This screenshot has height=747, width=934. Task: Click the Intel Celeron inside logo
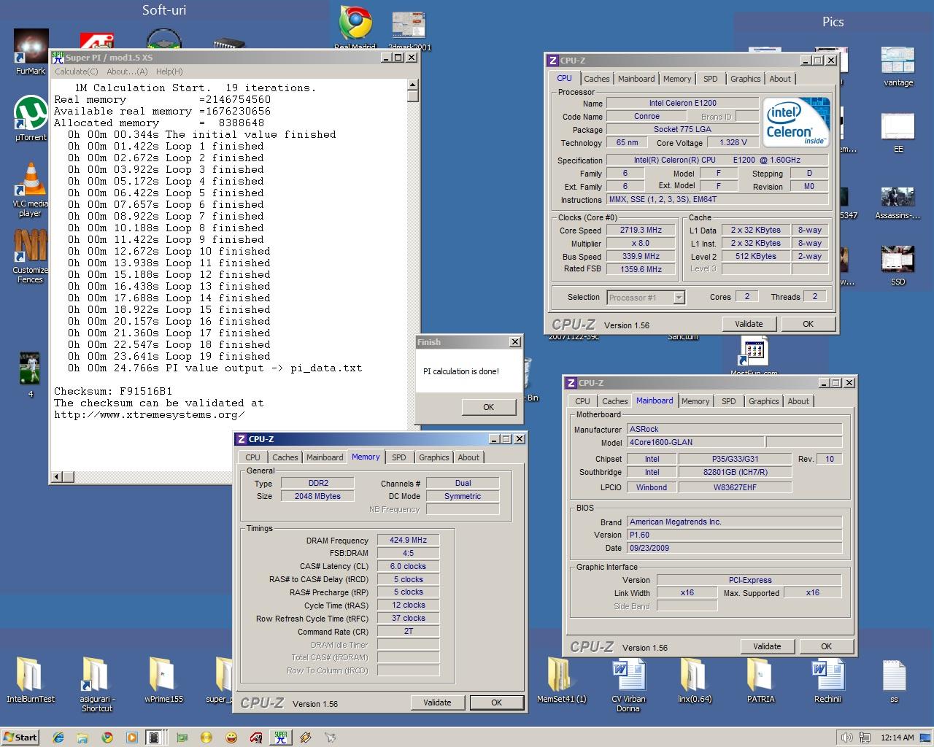[797, 123]
